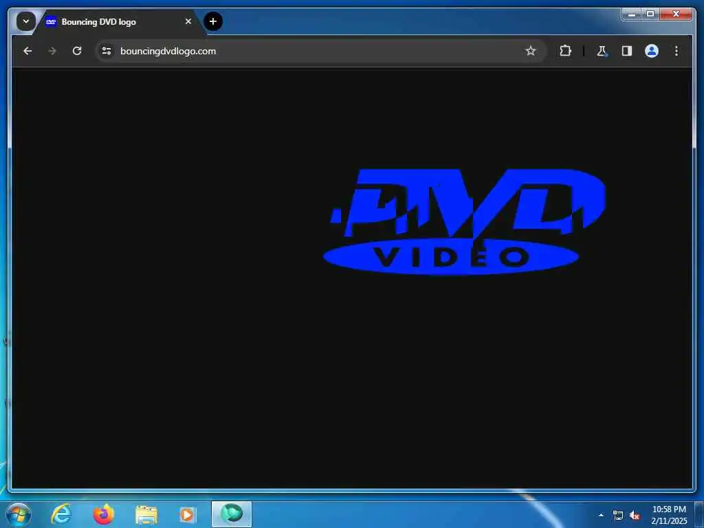Open Chrome Labs flask icon
Viewport: 704px width, 528px height.
click(602, 51)
